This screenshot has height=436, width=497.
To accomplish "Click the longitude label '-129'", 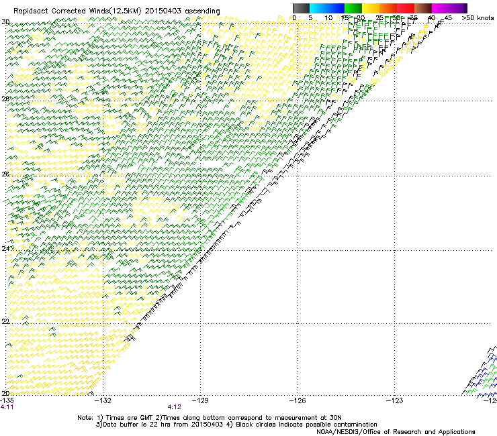I will [x=201, y=400].
